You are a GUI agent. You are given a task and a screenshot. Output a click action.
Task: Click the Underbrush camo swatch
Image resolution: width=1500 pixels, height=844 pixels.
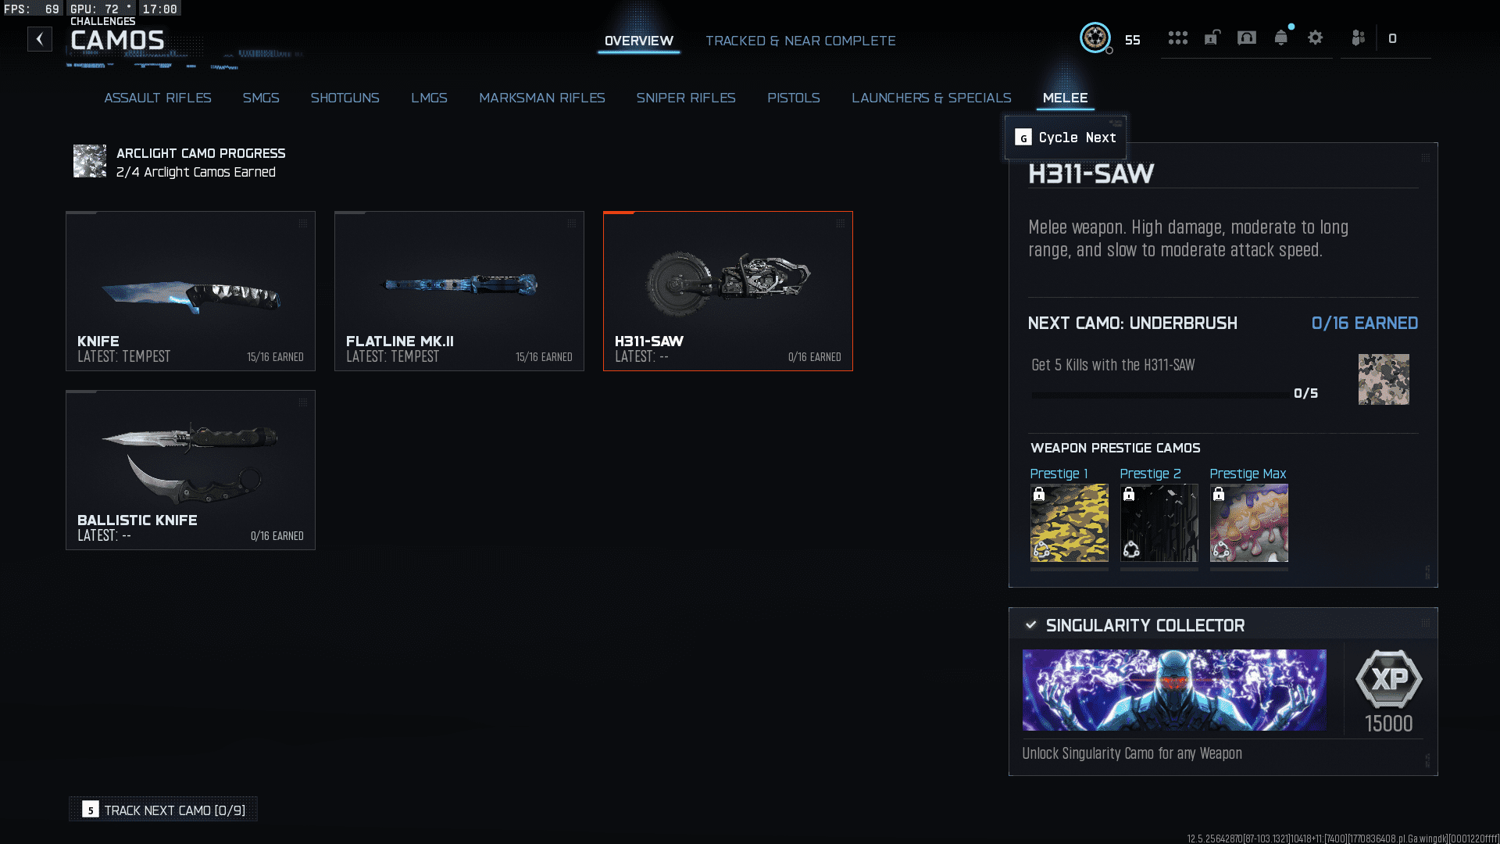pos(1384,379)
